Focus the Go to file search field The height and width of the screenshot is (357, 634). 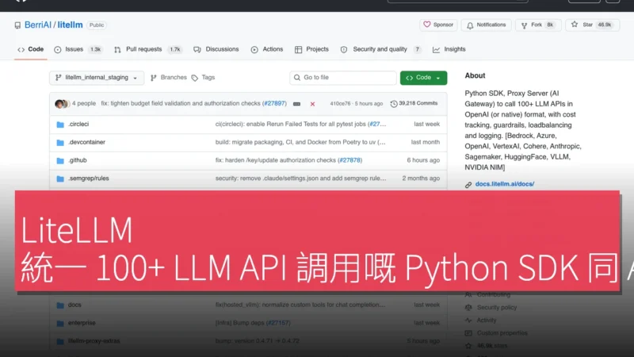pos(343,78)
